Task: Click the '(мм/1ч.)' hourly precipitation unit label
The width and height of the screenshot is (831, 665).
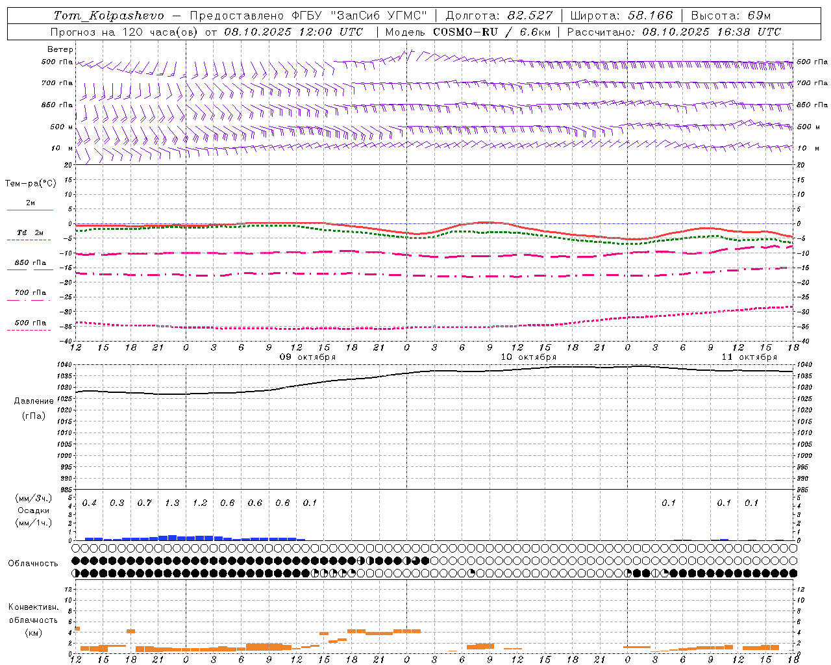Action: pyautogui.click(x=34, y=523)
